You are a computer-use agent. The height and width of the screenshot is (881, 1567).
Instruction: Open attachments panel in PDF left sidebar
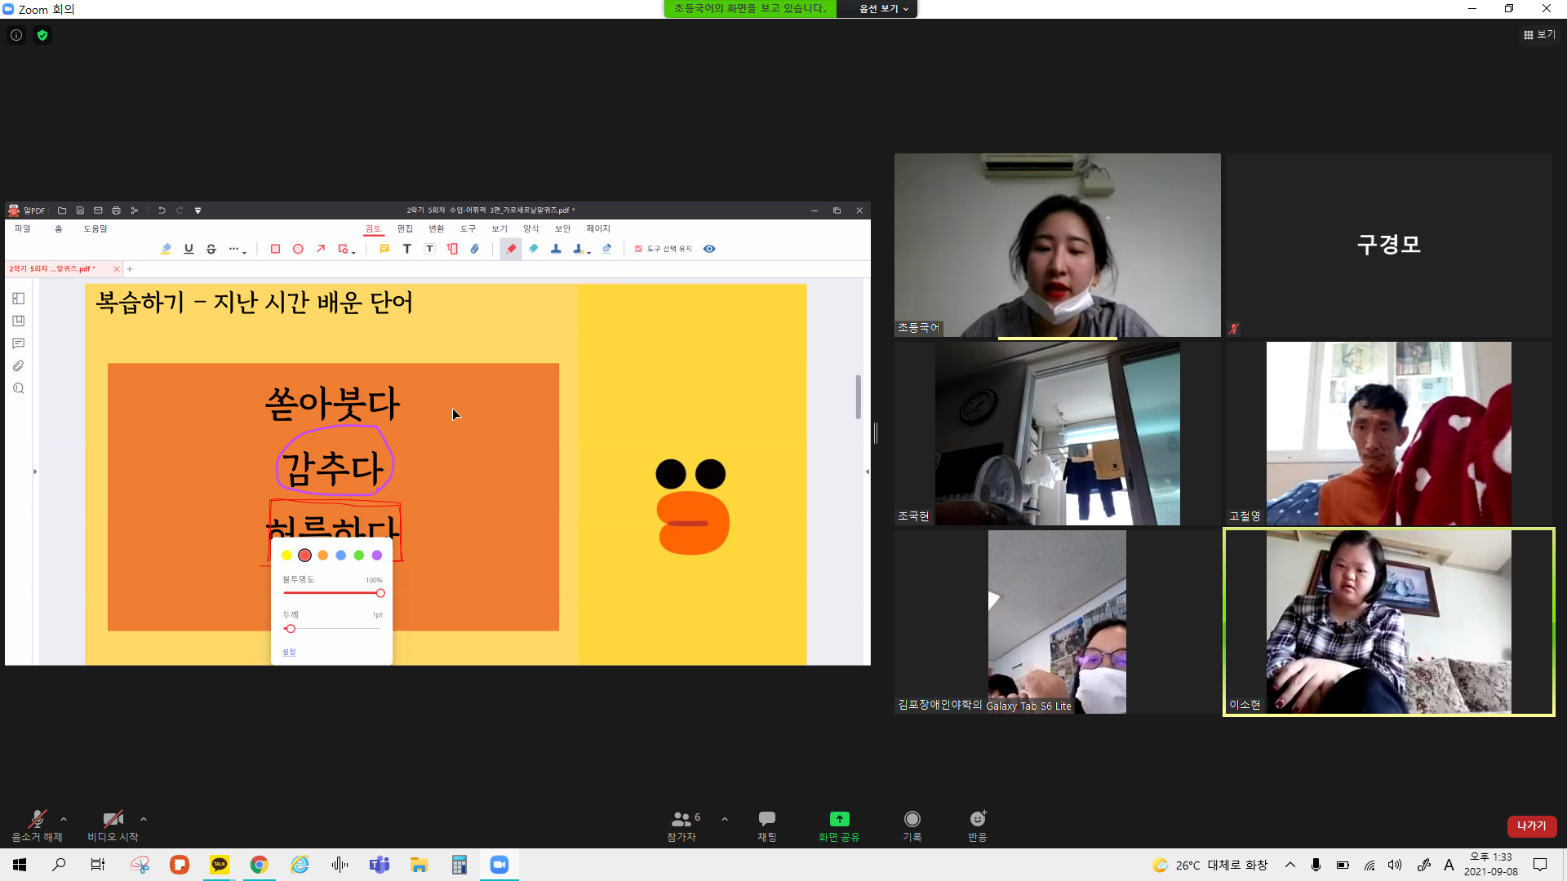(18, 366)
